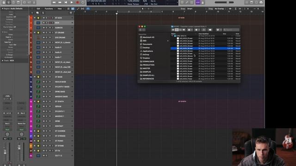Open the Loop Browser icon
The image size is (296, 166).
point(256,2)
